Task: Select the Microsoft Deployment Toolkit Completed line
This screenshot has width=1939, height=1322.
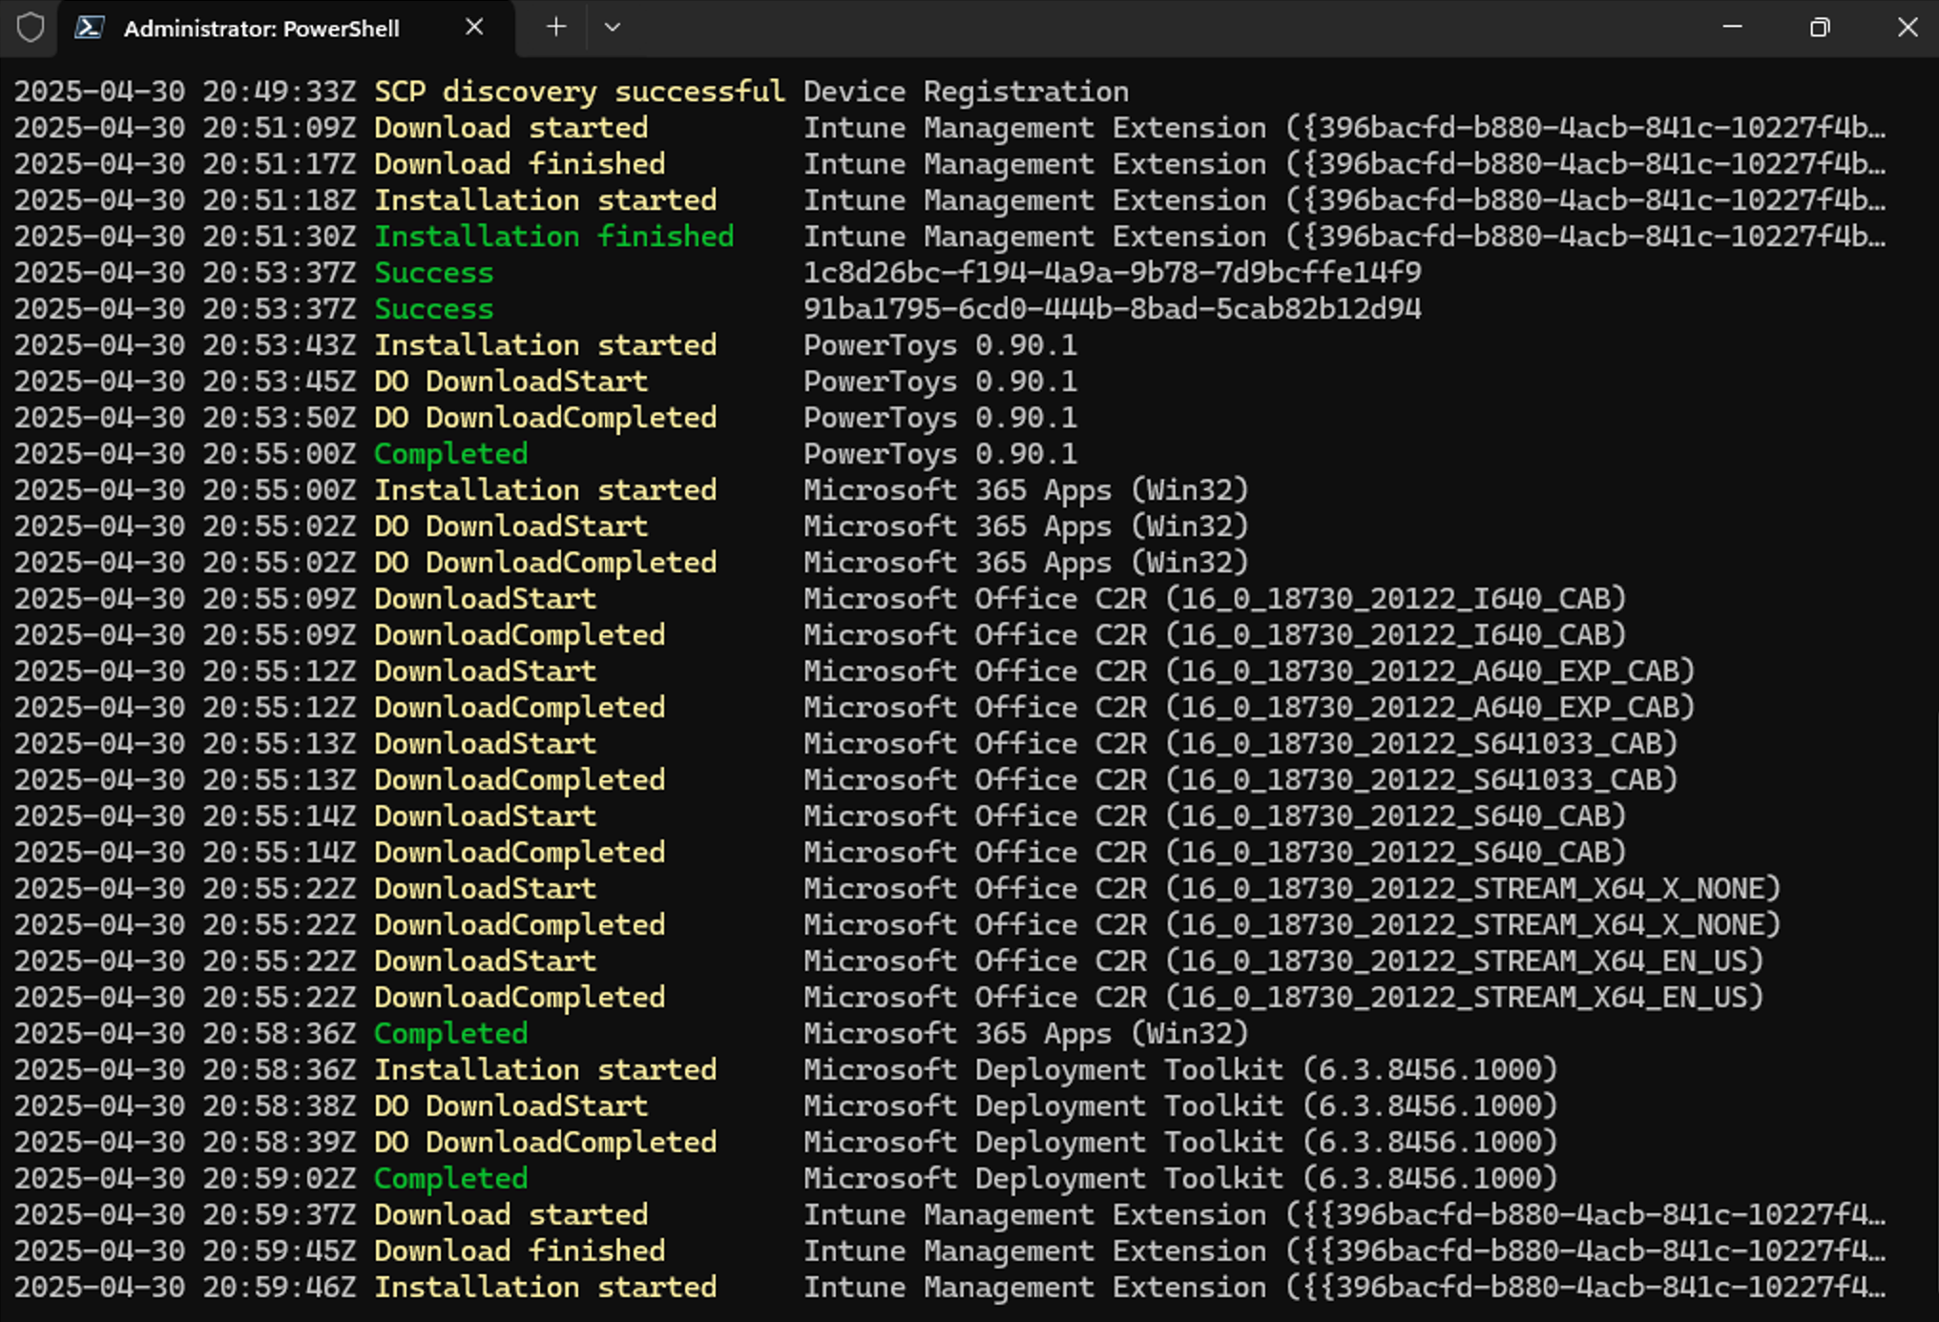Action: tap(450, 1178)
